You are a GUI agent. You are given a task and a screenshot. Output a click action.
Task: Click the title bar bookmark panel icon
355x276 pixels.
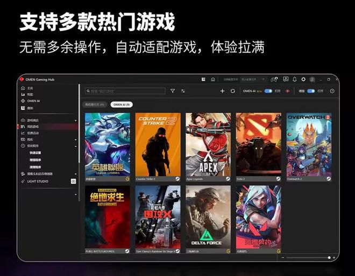pos(203,79)
